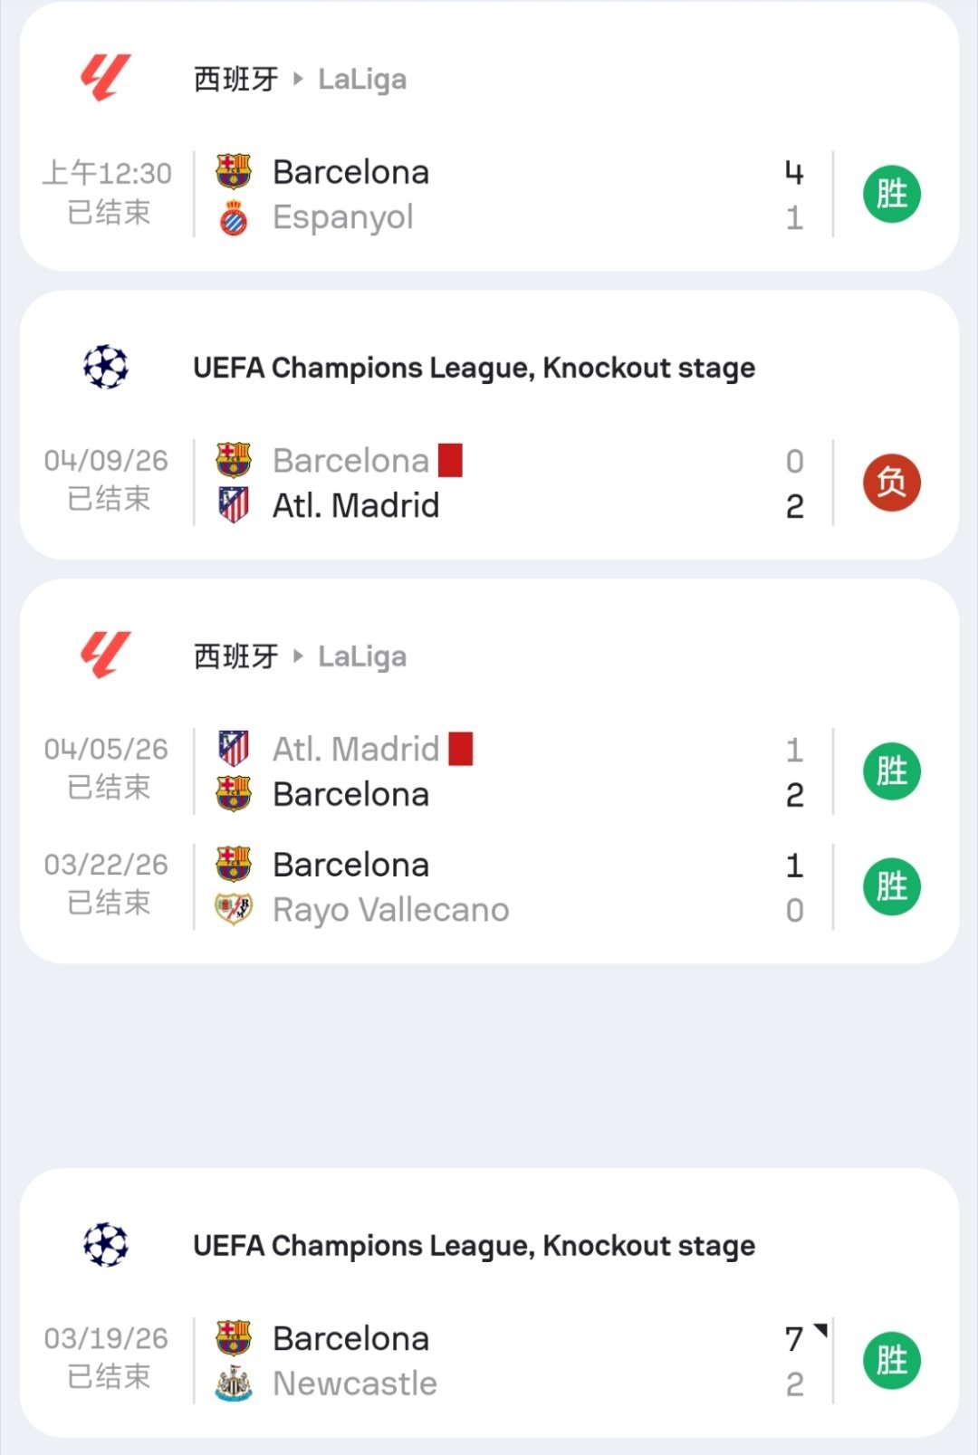978x1455 pixels.
Task: Open the 04/05/26 Atl. Madrid vs Barcelona match
Action: (489, 771)
